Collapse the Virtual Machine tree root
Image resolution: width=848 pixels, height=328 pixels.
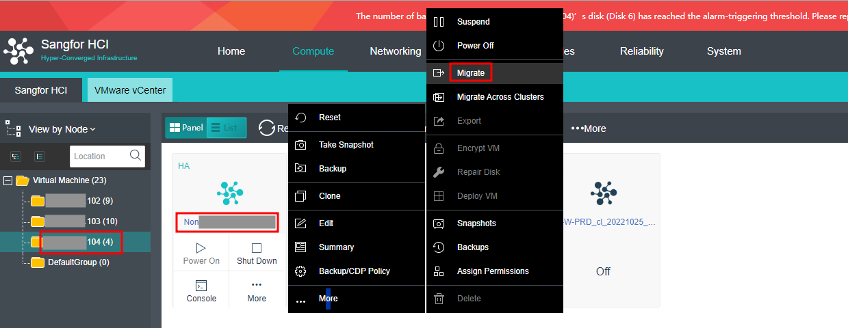pyautogui.click(x=8, y=180)
